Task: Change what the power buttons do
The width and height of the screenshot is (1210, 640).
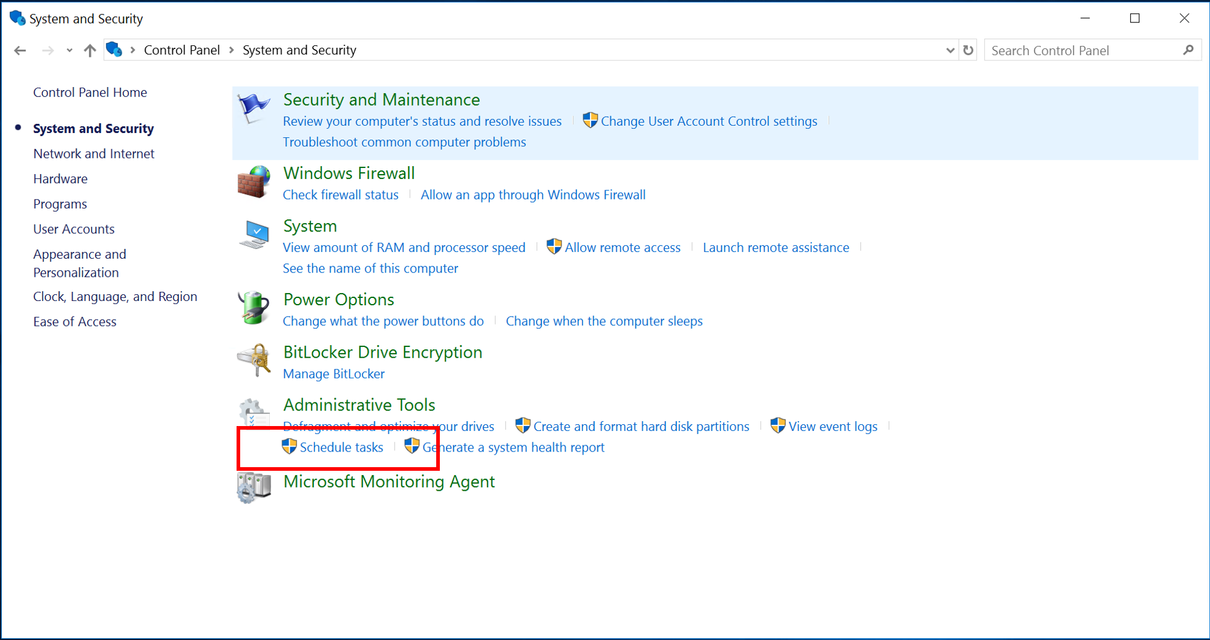Action: 384,321
